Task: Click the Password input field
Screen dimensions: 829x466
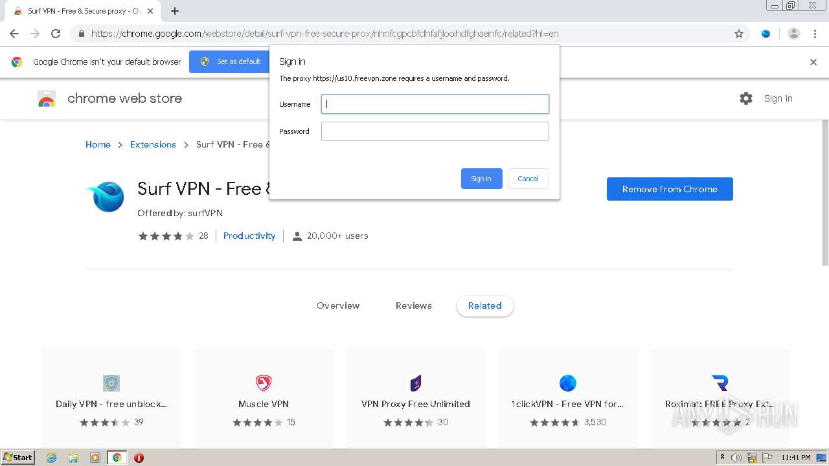Action: 435,131
